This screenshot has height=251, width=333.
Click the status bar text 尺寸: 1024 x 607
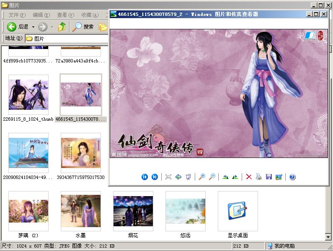(x=21, y=246)
